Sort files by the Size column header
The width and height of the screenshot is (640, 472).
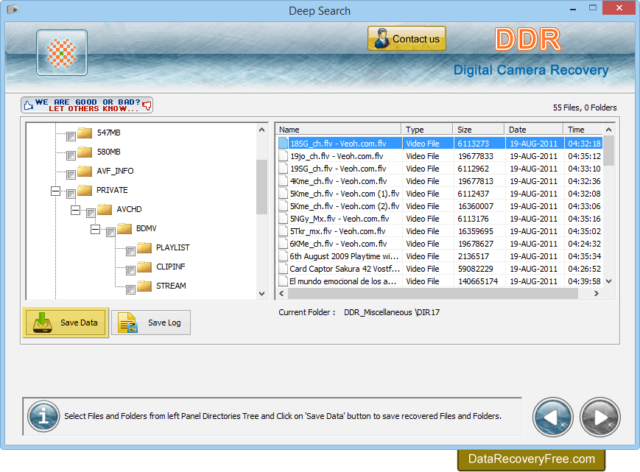[479, 130]
